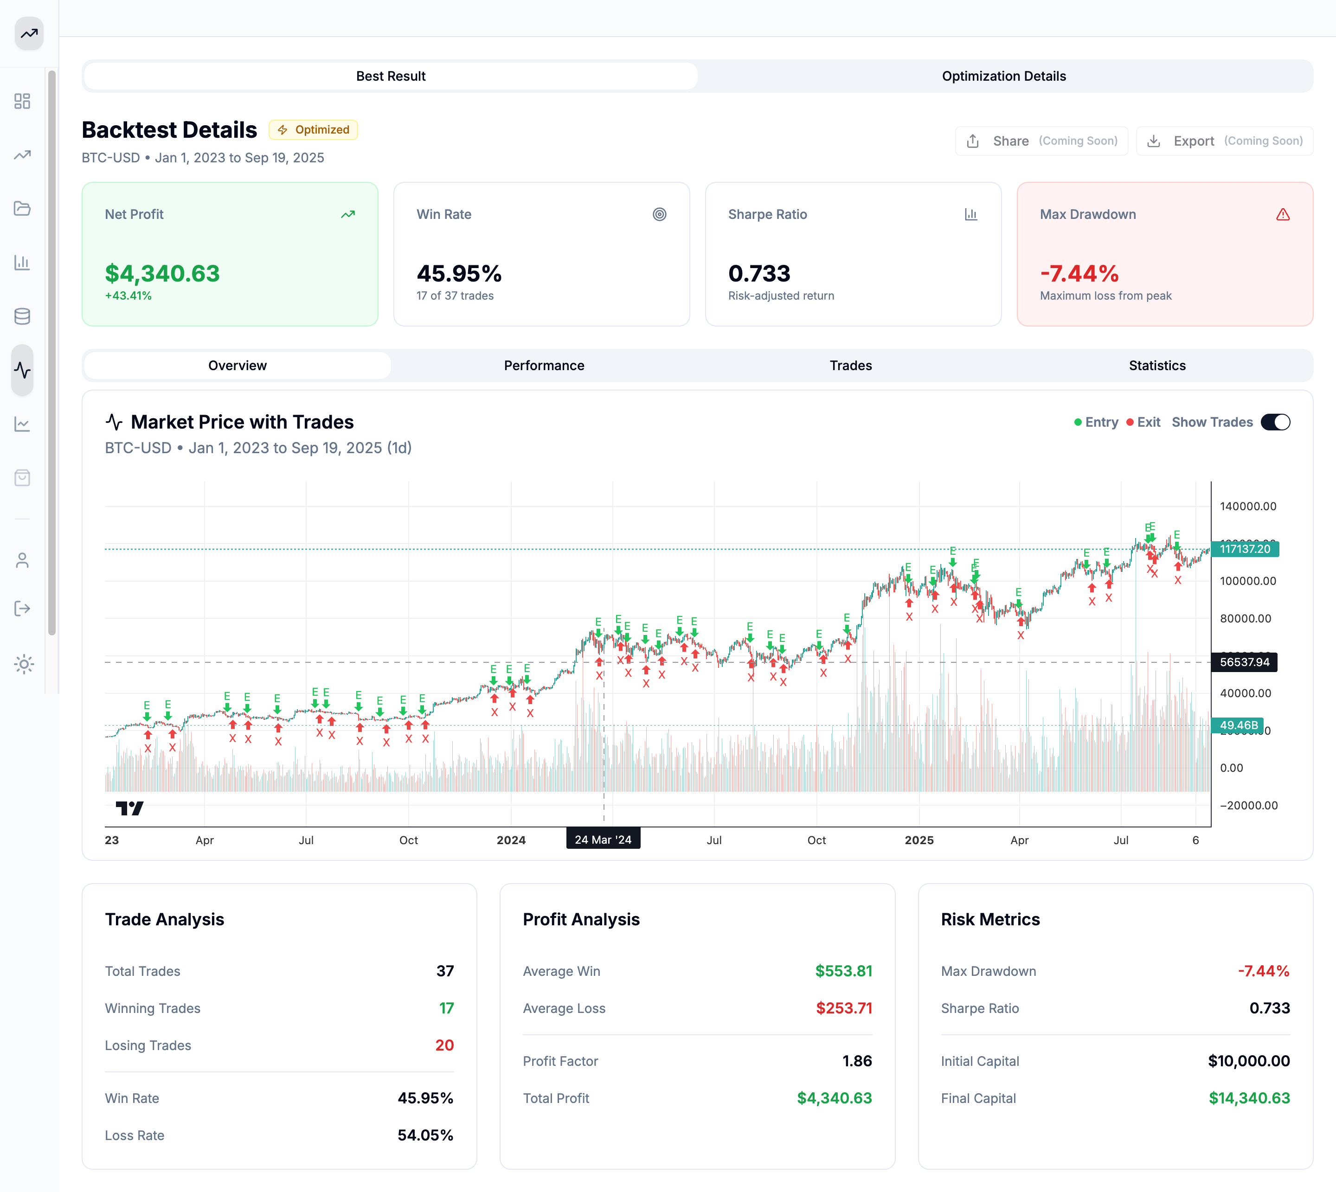Select the trending markets icon in sidebar

pos(23,155)
